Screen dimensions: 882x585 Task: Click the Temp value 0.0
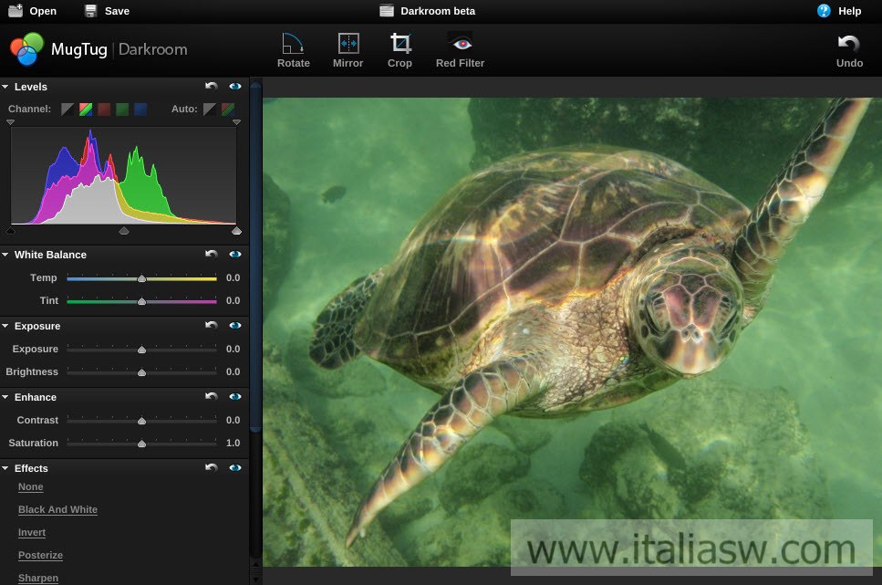pyautogui.click(x=233, y=277)
